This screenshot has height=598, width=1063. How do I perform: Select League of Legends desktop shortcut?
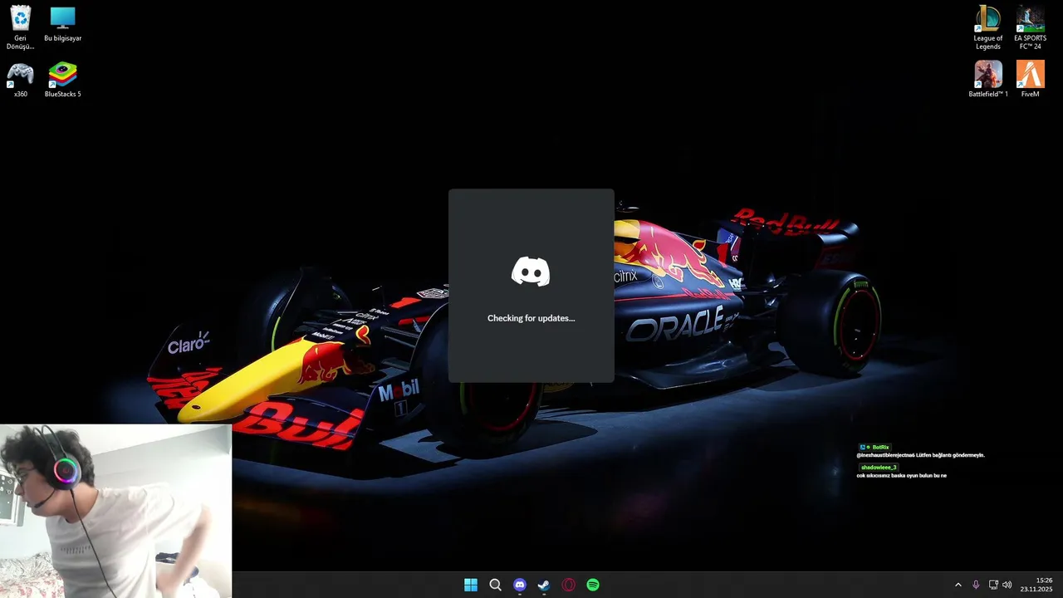[x=988, y=27]
